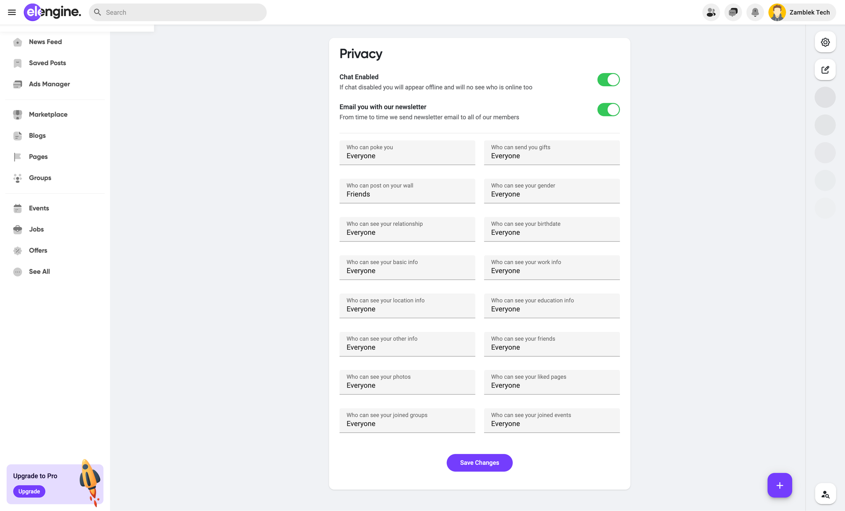Open the notifications bell
This screenshot has width=845, height=511.
[755, 12]
